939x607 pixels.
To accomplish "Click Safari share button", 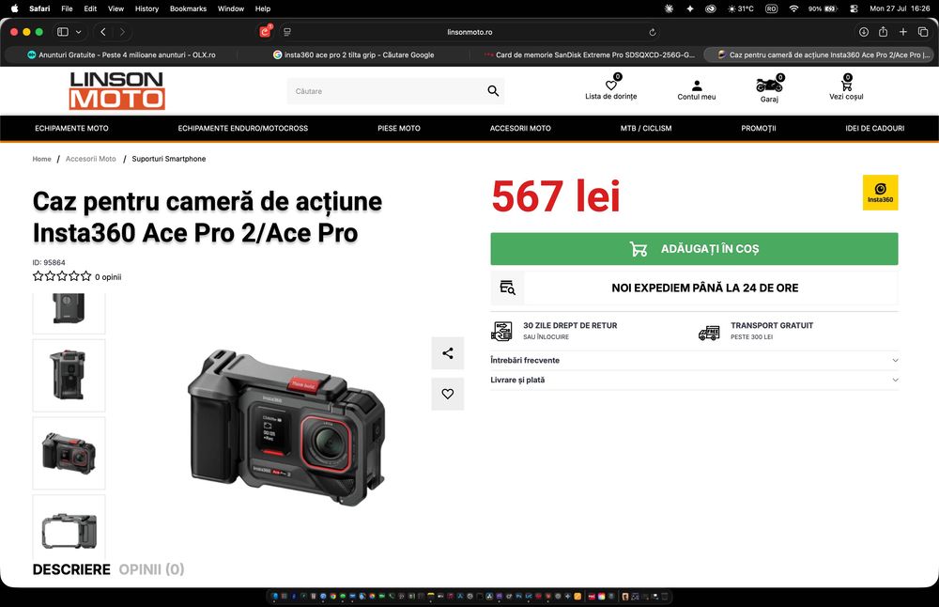I will (x=883, y=32).
